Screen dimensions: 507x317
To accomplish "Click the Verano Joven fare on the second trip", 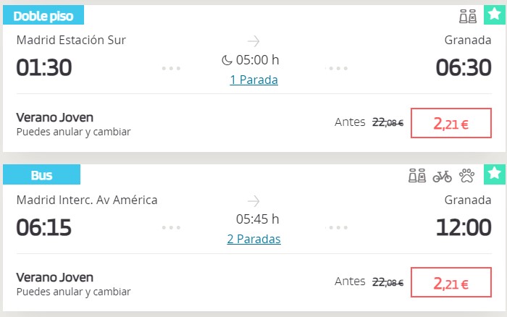I will [54, 278].
